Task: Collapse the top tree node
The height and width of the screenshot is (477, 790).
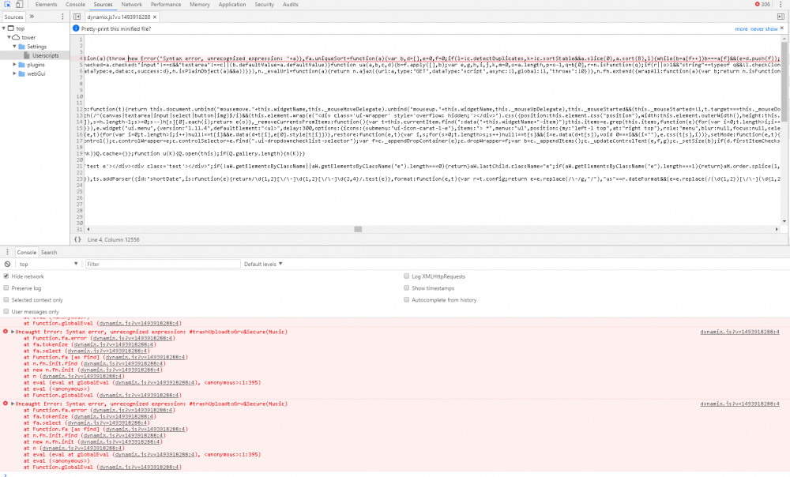Action: (4, 28)
